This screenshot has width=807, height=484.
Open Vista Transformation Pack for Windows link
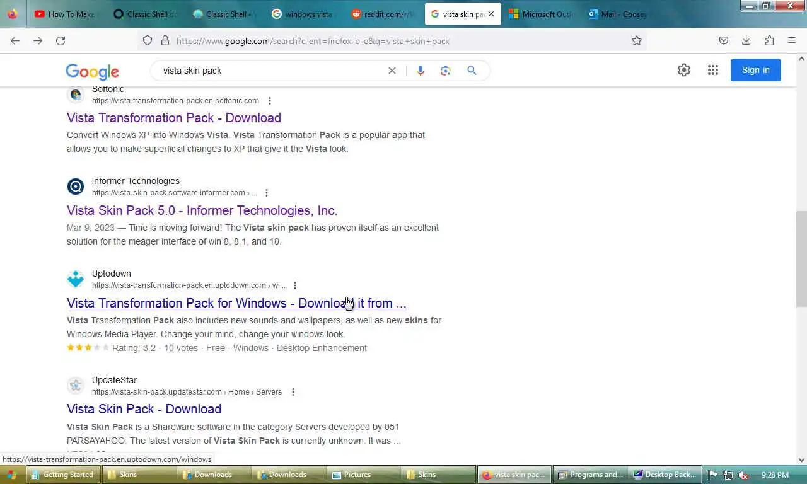[x=236, y=303]
